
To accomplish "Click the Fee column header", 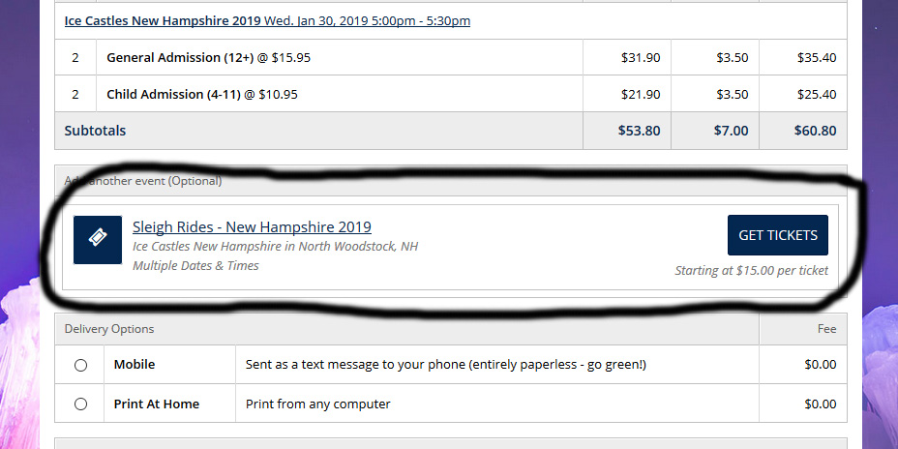I will [x=827, y=329].
